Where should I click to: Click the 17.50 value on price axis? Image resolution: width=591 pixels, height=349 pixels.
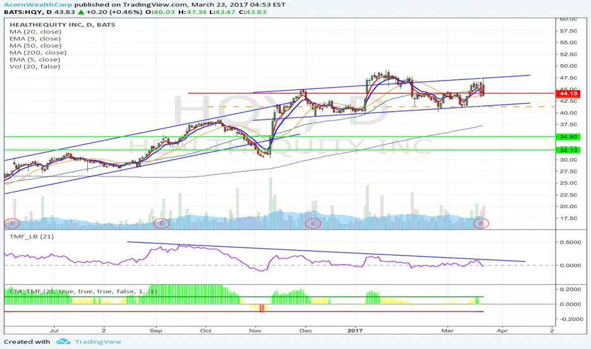(568, 218)
